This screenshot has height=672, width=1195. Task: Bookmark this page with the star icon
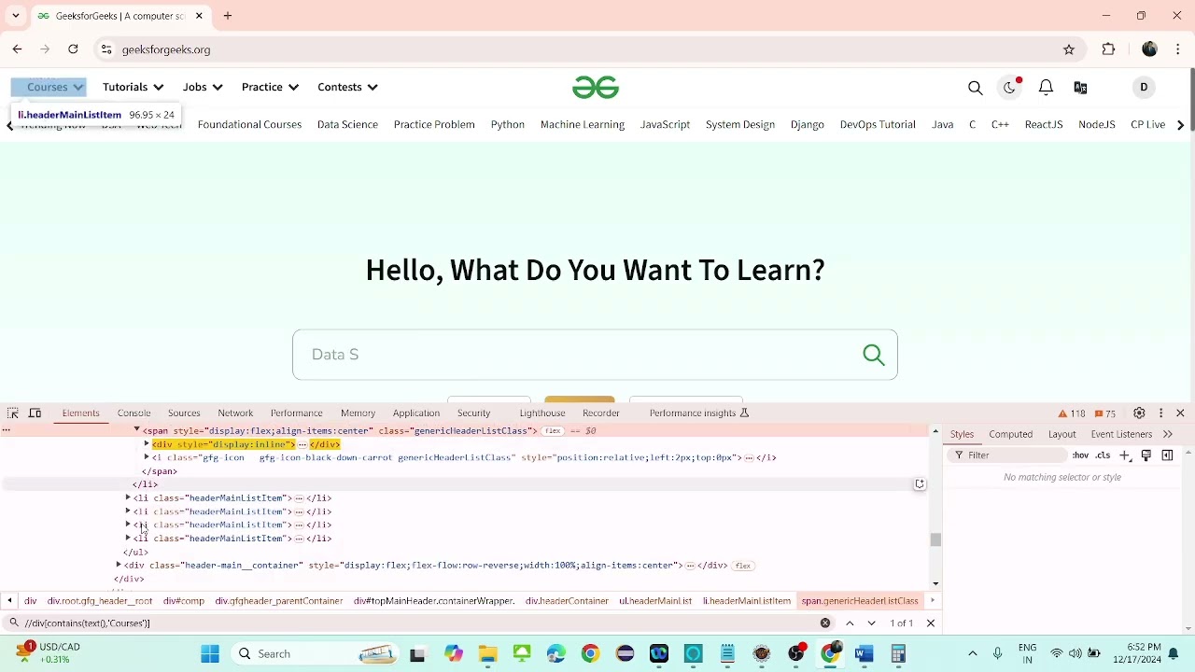[x=1069, y=49]
